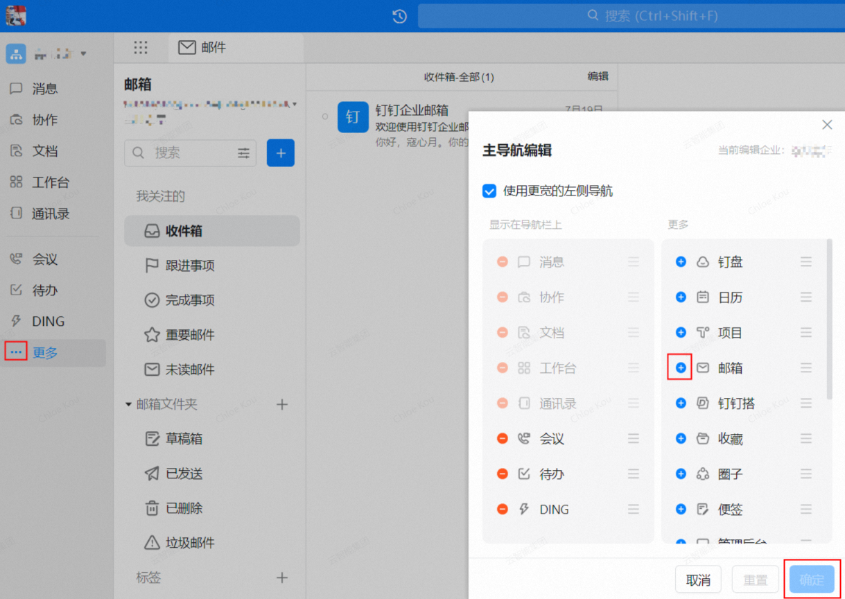Image resolution: width=845 pixels, height=599 pixels.
Task: Click 取消 button in dialog
Action: pyautogui.click(x=698, y=580)
